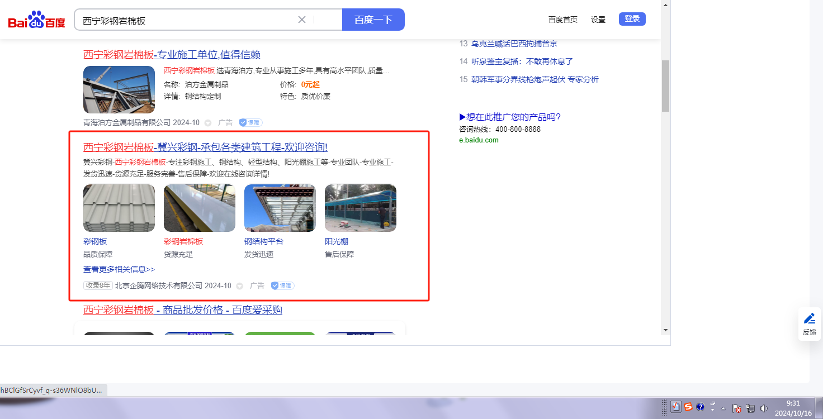
Task: Open the 设置 menu
Action: tap(598, 20)
